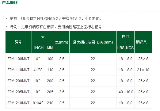
Task: Click the 长 column header
Action: [43, 36]
